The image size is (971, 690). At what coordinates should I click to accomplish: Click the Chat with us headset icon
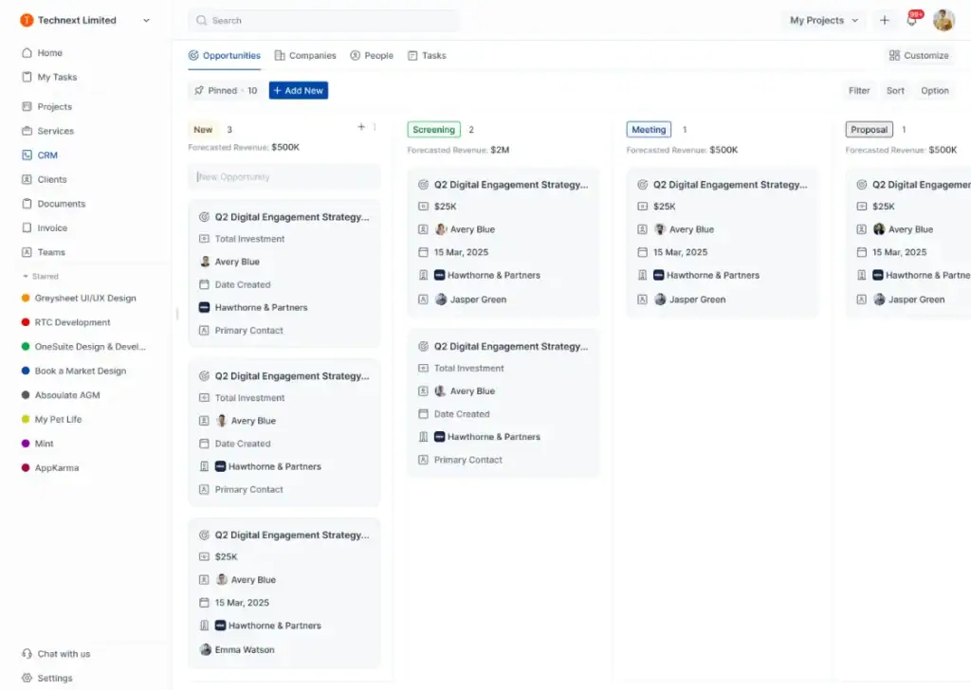(27, 653)
